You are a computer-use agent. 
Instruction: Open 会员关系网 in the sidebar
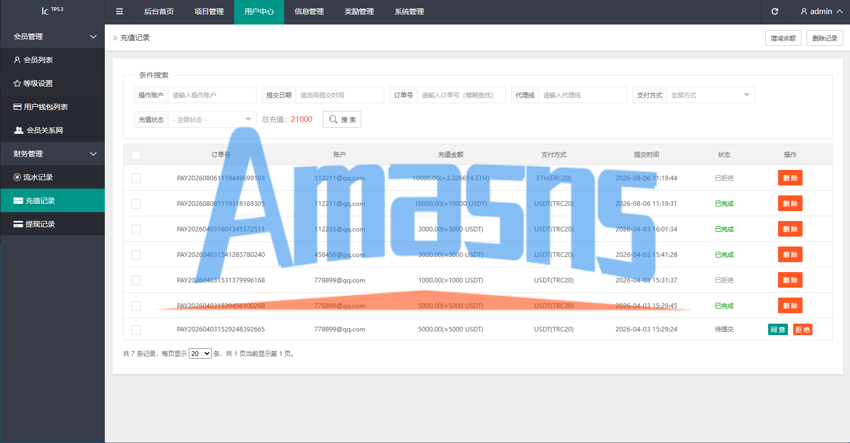point(53,130)
